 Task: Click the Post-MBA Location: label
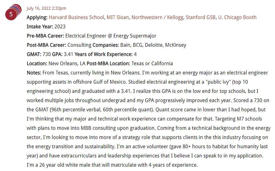click(x=108, y=64)
